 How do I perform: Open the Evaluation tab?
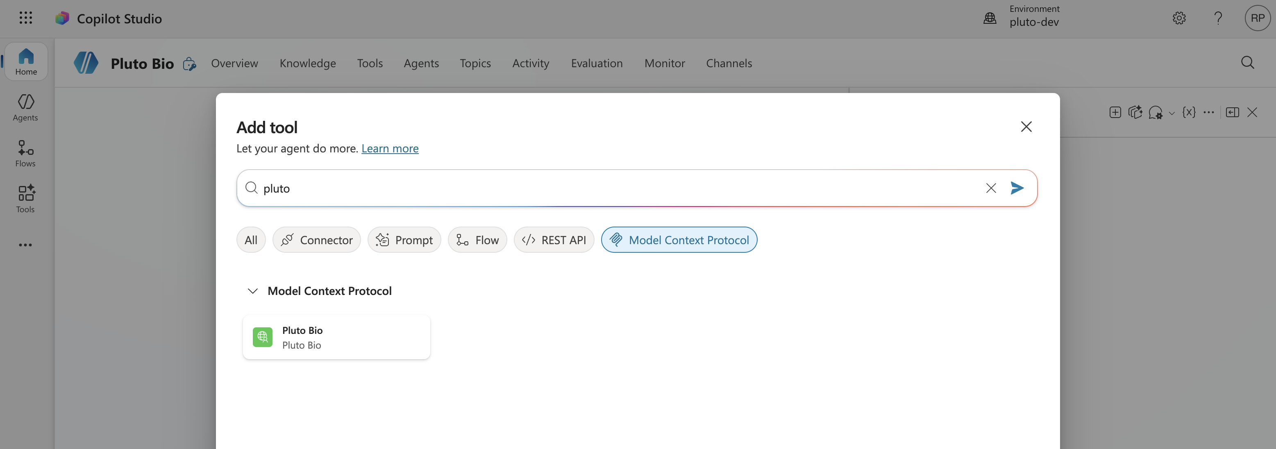(x=596, y=63)
